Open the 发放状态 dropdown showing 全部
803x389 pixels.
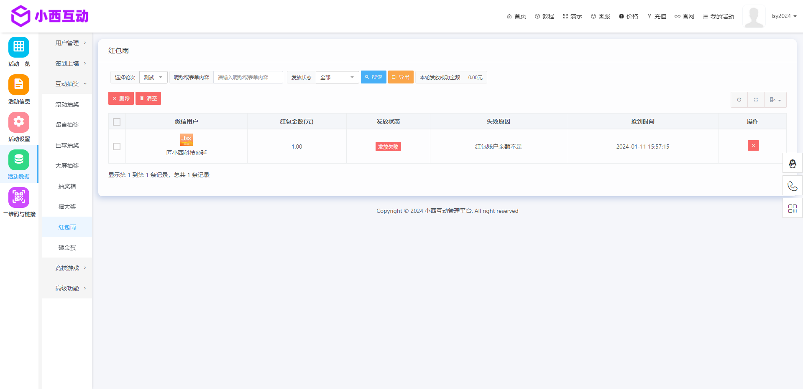[337, 77]
